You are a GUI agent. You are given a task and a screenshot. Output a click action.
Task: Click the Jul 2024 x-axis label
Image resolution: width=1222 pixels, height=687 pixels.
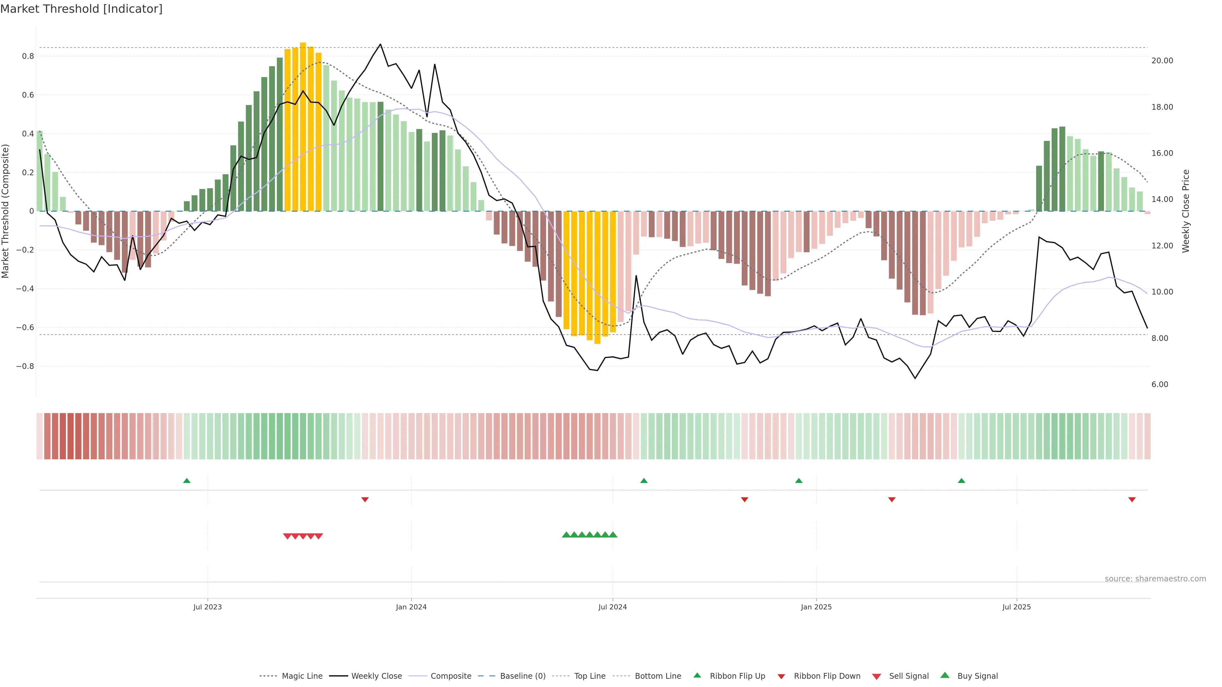[x=612, y=607]
